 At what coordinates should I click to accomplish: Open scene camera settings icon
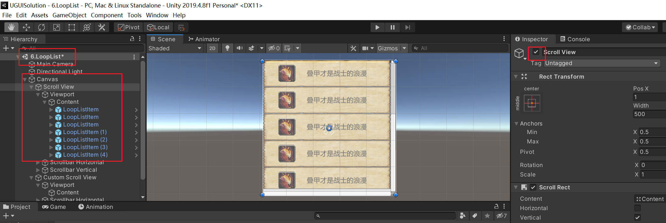(365, 48)
